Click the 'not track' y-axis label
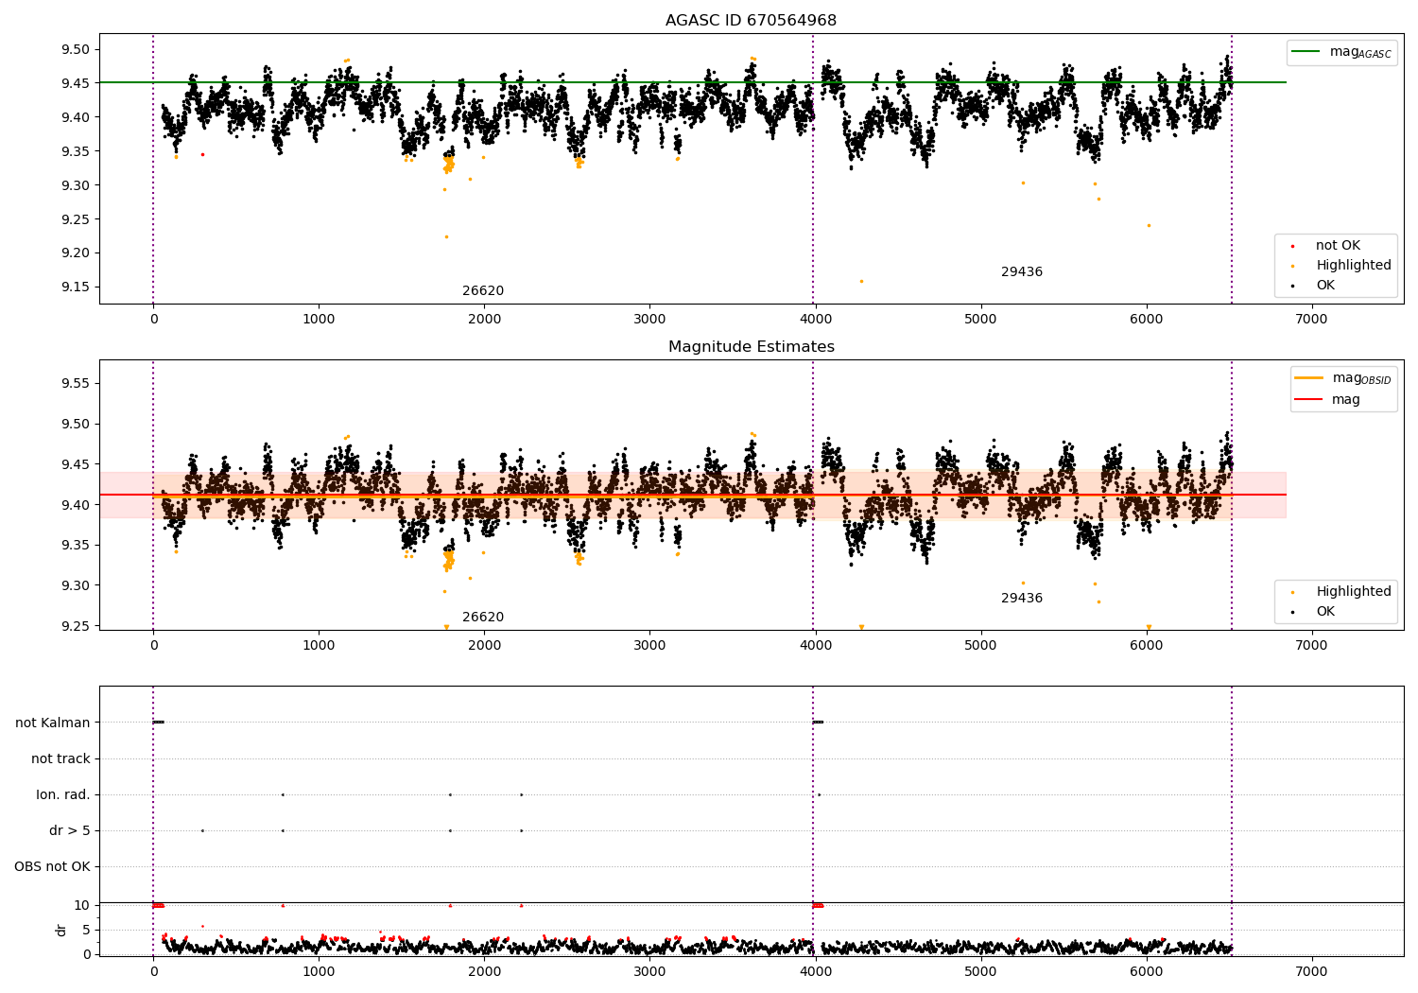1418x993 pixels. click(61, 759)
